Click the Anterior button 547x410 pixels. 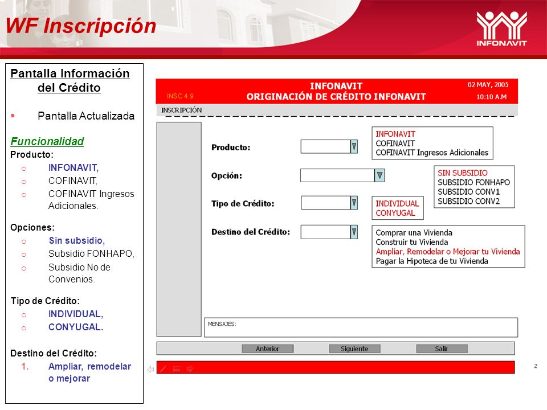[268, 348]
